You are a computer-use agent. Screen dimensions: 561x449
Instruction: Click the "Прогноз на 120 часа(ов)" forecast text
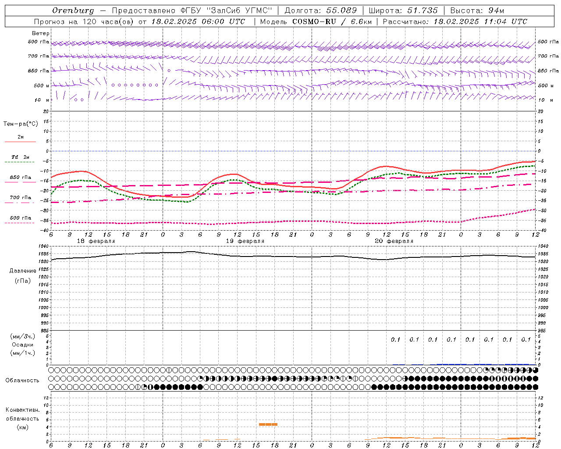[85, 21]
